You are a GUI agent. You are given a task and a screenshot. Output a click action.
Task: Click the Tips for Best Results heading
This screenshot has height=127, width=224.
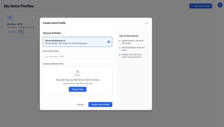point(129,36)
